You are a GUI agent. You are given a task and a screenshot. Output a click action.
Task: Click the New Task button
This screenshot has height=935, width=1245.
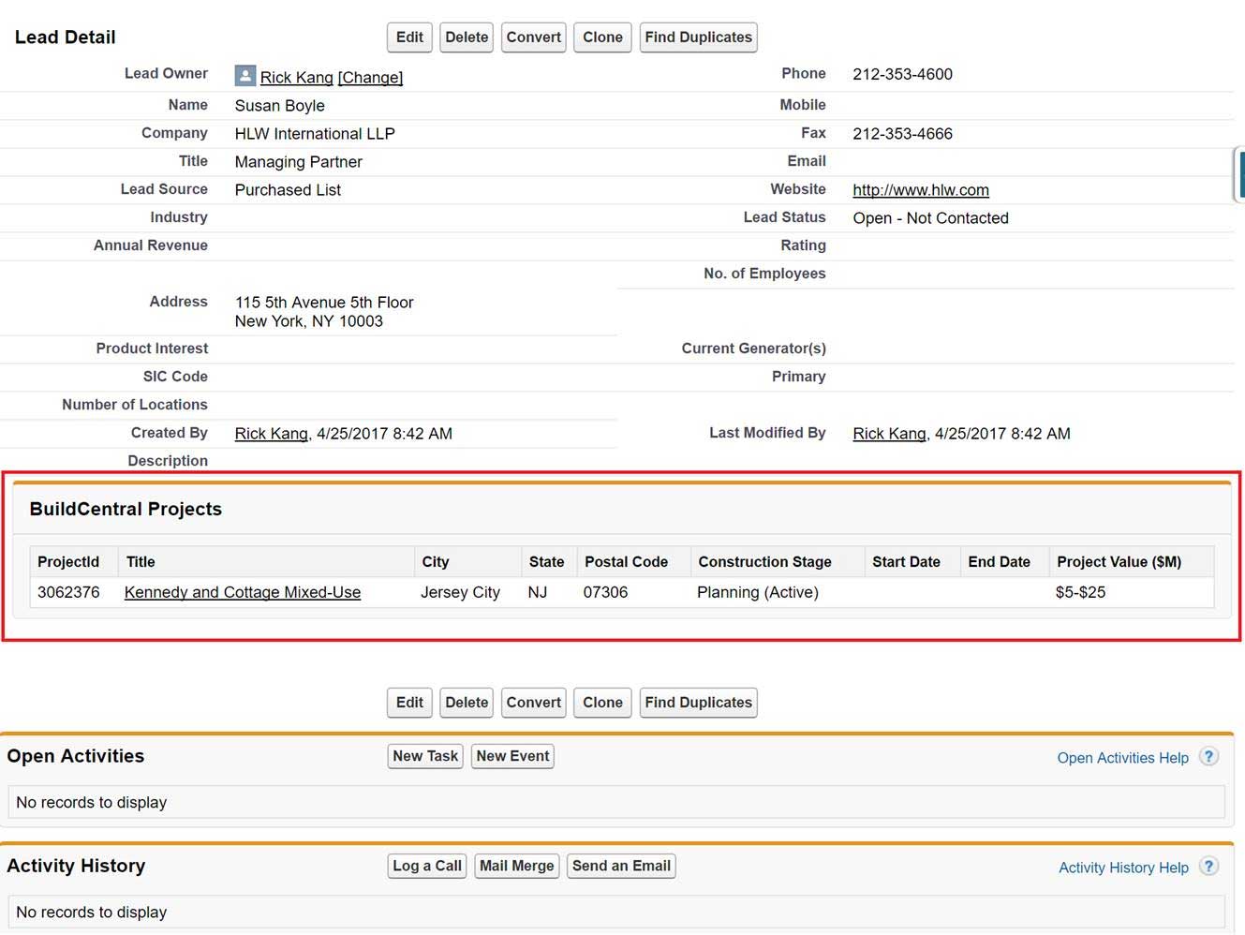pyautogui.click(x=425, y=756)
